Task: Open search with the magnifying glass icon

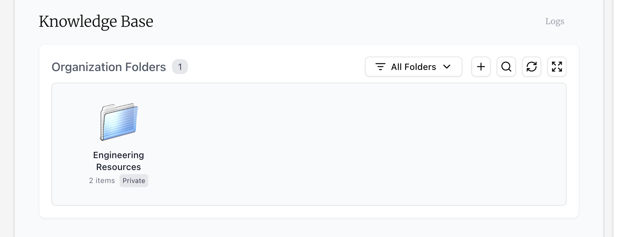Action: coord(506,67)
